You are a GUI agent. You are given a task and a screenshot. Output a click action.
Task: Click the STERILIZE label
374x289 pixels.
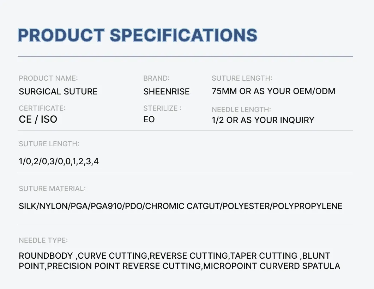coord(162,108)
